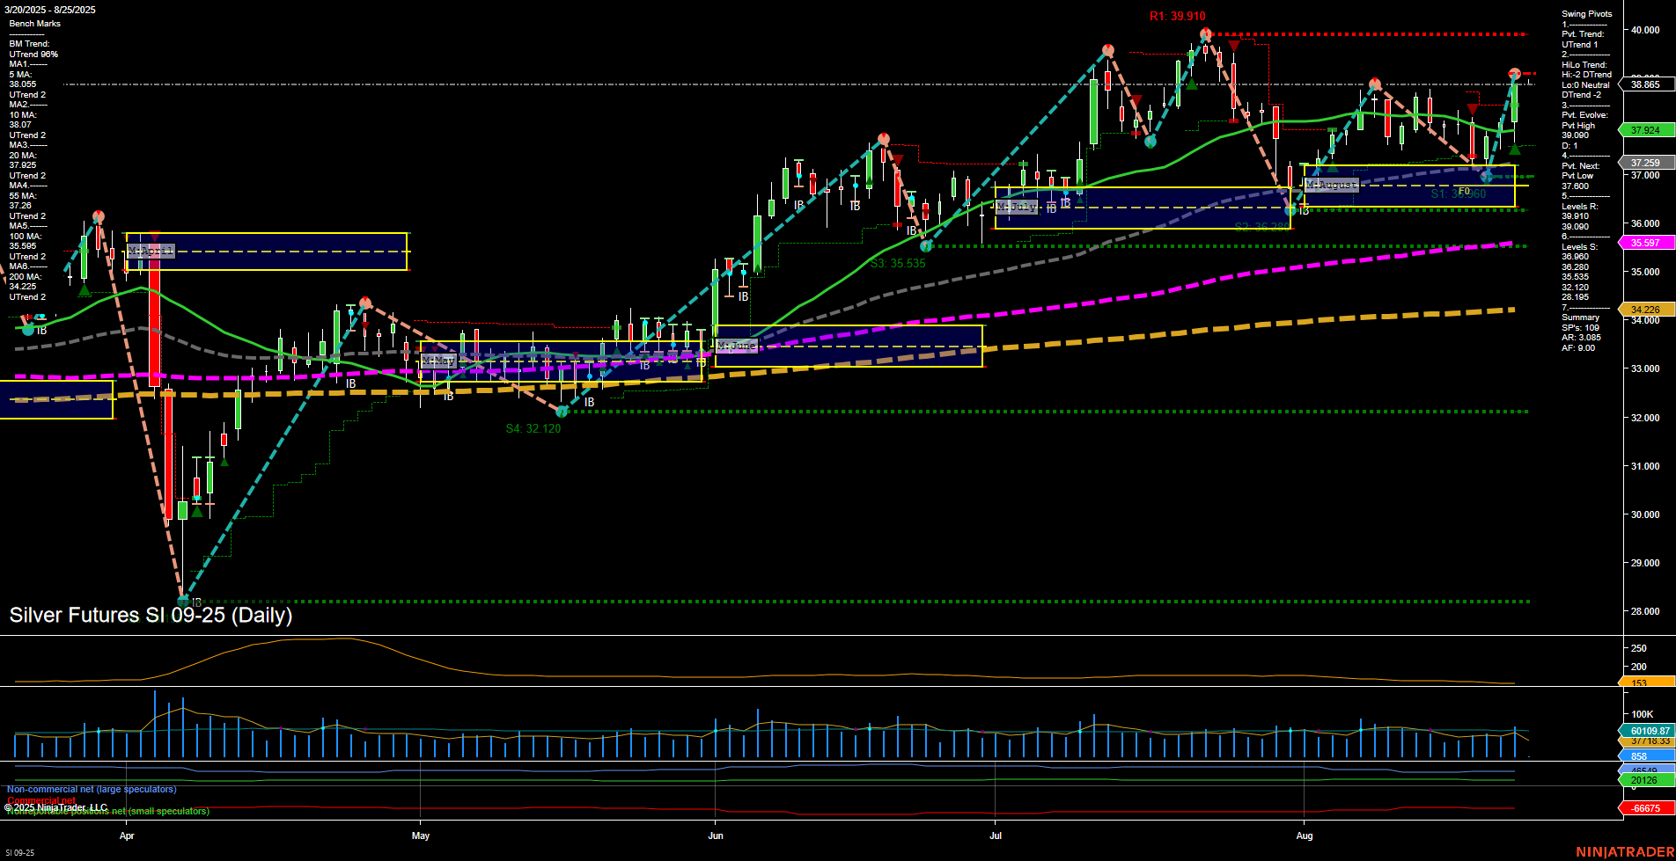Click the 3/20/2025 - 8/25/2025 date range header
This screenshot has width=1676, height=861.
click(48, 9)
